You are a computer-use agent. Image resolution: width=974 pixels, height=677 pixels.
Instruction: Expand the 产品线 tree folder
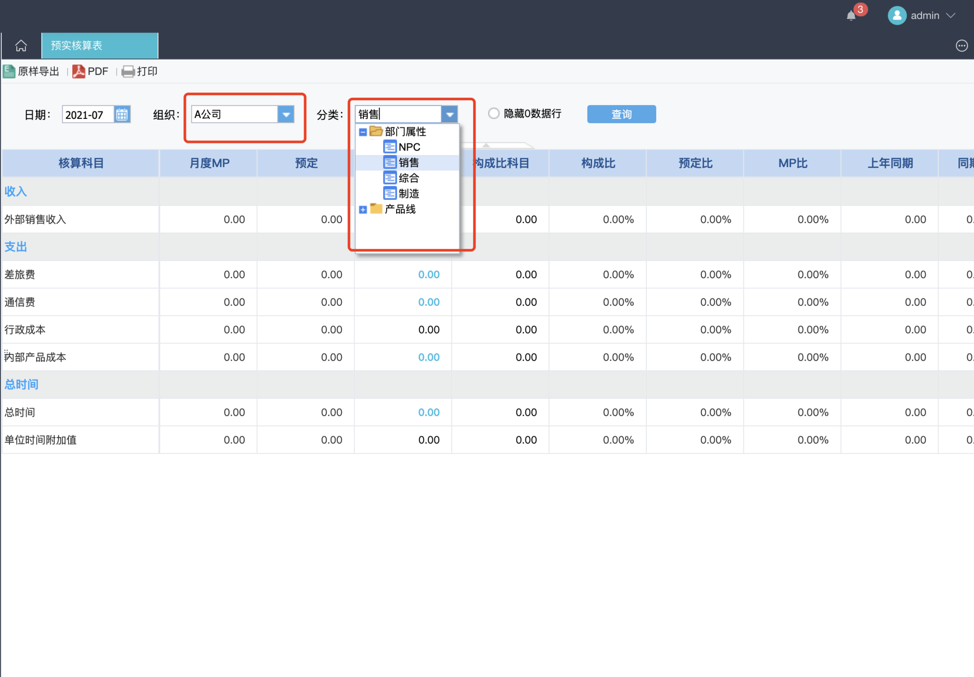click(363, 209)
